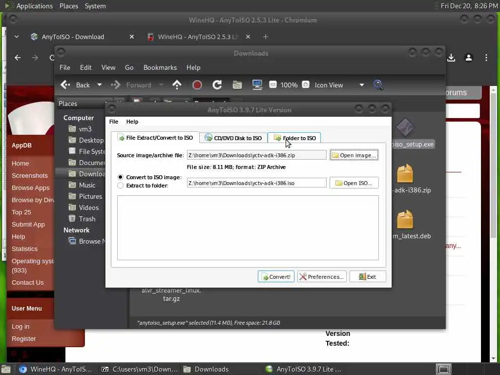Open Bookmarks menu in Downloads window
This screenshot has width=500, height=375.
(x=160, y=67)
